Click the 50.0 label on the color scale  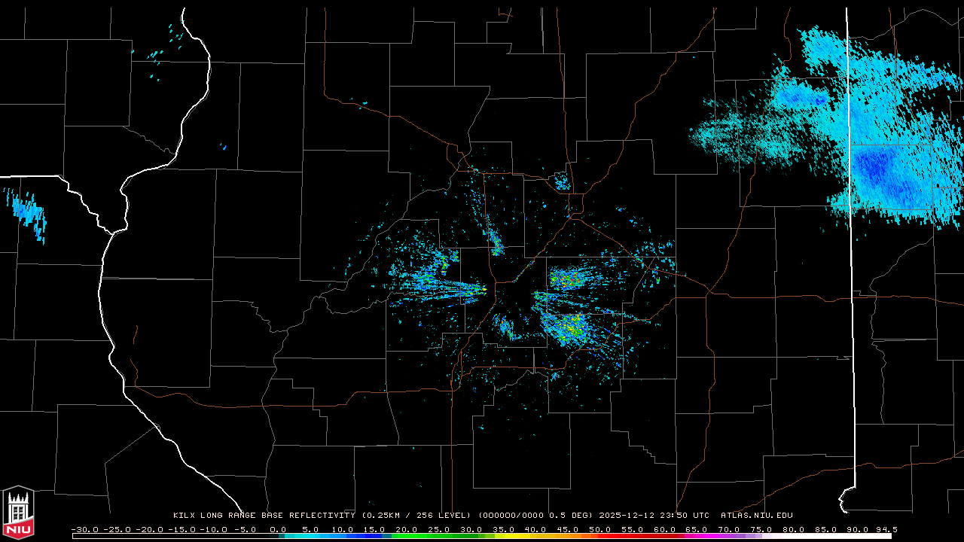click(600, 530)
